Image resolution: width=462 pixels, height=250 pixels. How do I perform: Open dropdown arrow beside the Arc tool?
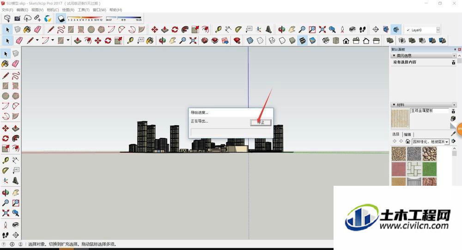53,40
